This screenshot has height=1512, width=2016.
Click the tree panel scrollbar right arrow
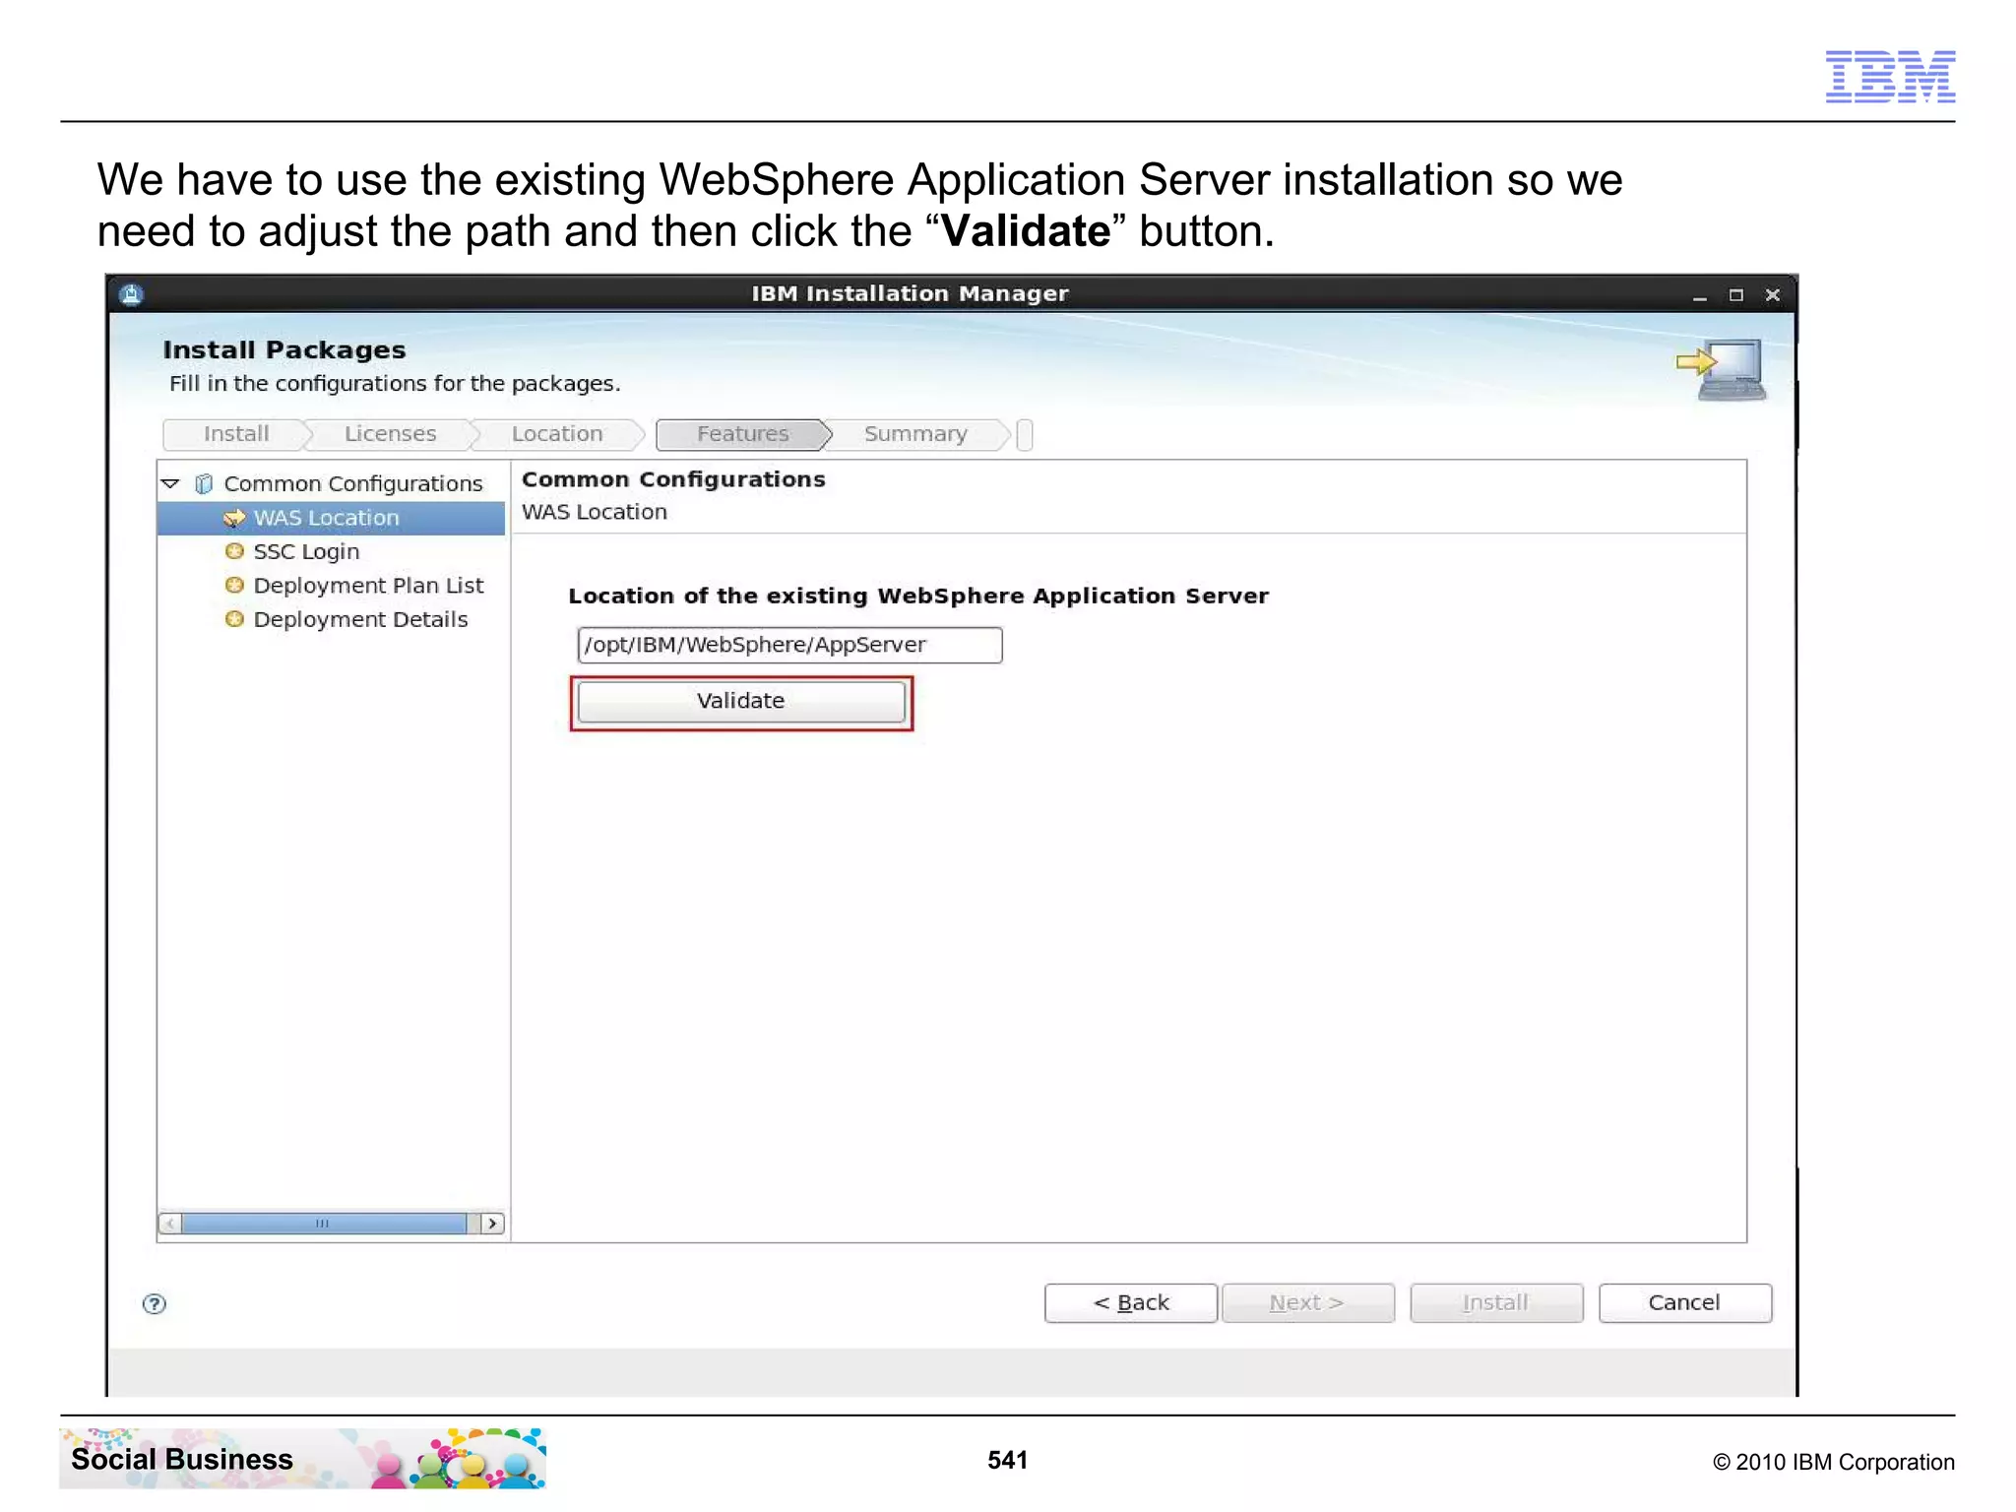tap(492, 1223)
